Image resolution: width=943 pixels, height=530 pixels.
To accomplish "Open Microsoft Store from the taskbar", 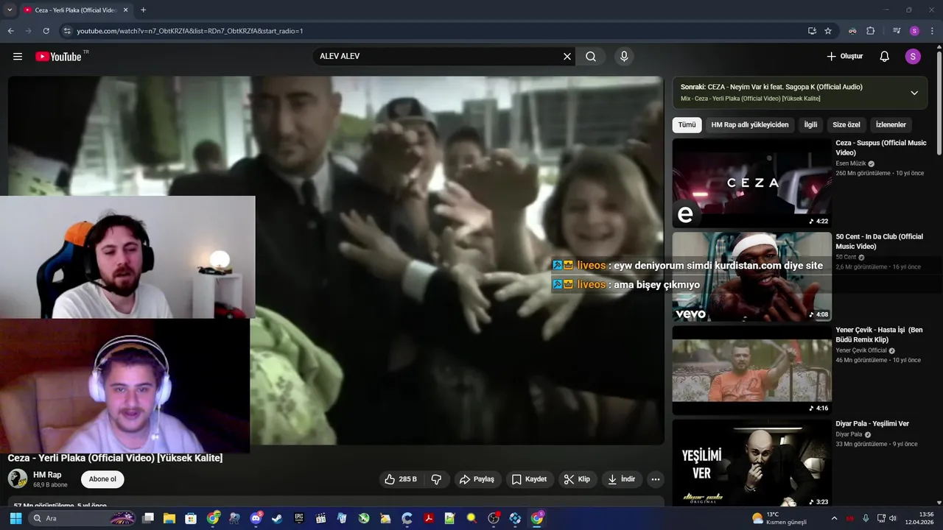I will 191,518.
